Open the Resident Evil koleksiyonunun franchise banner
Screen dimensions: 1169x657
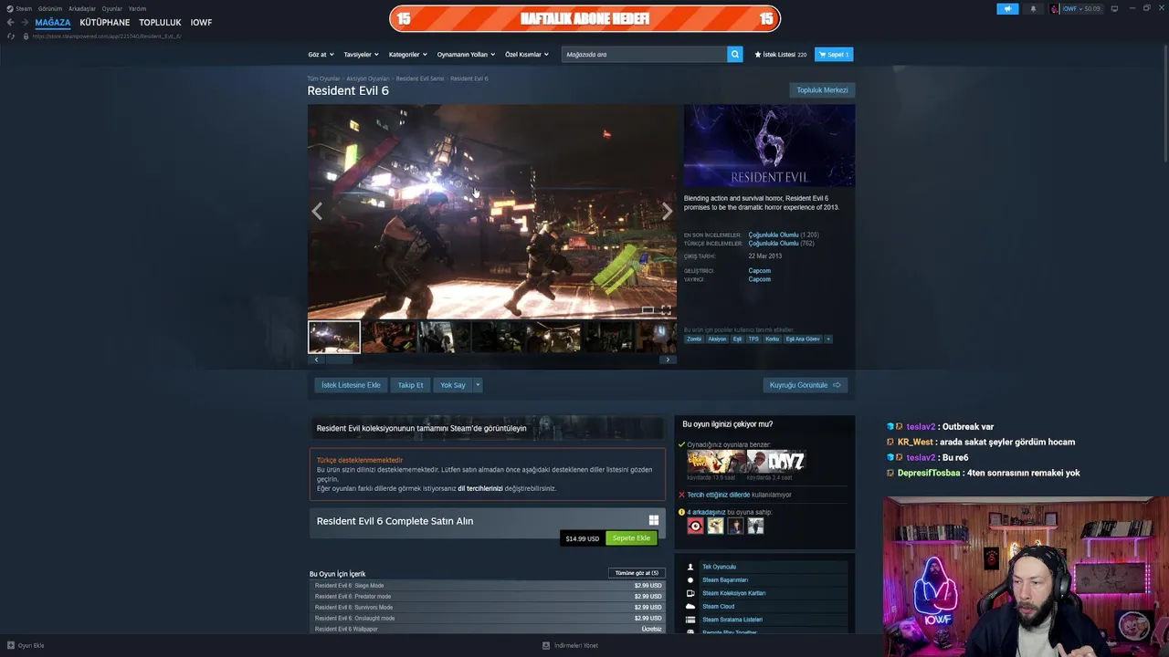pos(488,428)
